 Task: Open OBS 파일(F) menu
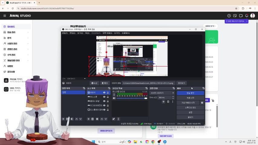click(x=65, y=33)
